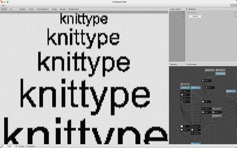This screenshot has width=237, height=148.
Task: Select the delete1 node with X icon
Action: point(207,102)
